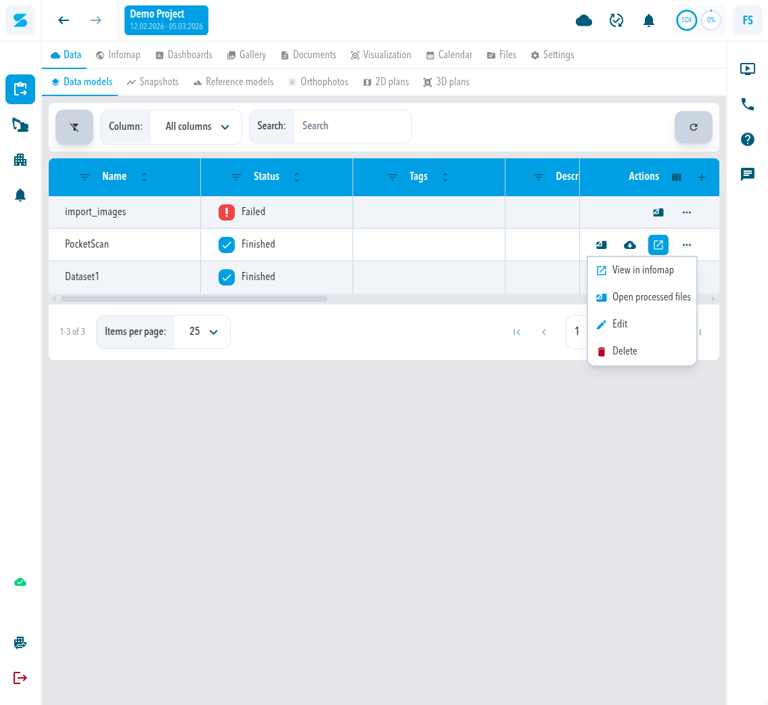Open the building company sidebar icon
768x705 pixels.
point(20,160)
